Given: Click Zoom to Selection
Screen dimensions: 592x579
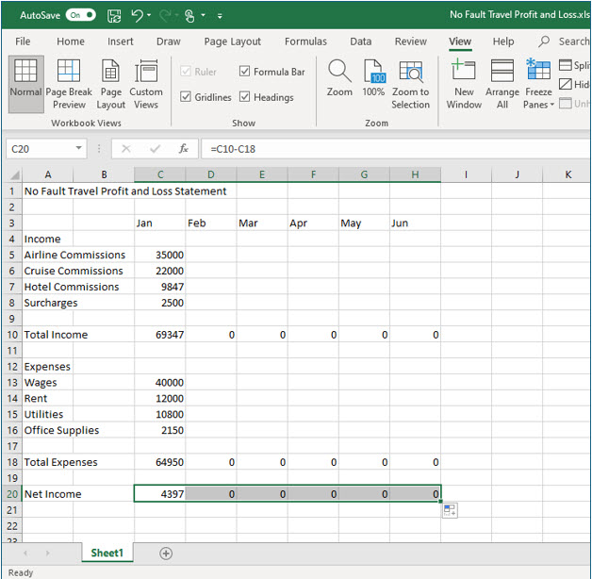Looking at the screenshot, I should (410, 84).
